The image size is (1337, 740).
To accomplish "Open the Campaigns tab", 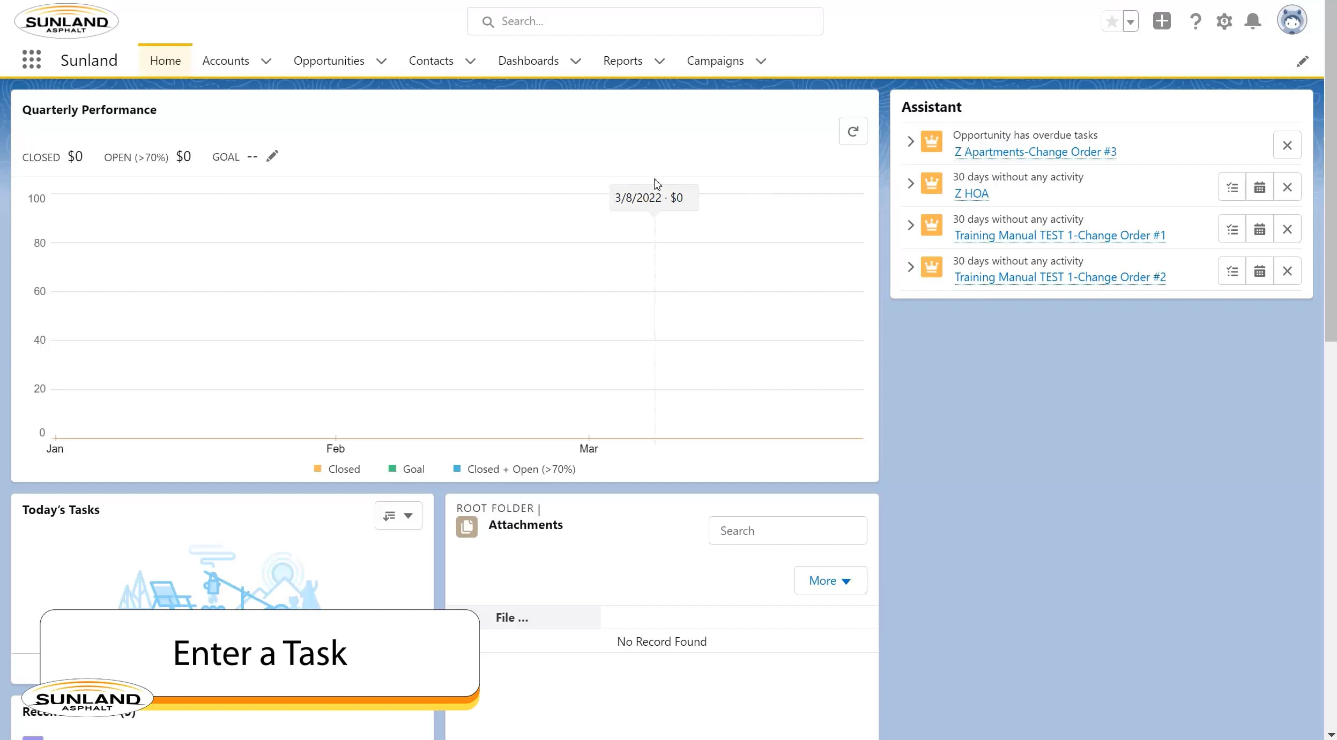I will [x=715, y=61].
